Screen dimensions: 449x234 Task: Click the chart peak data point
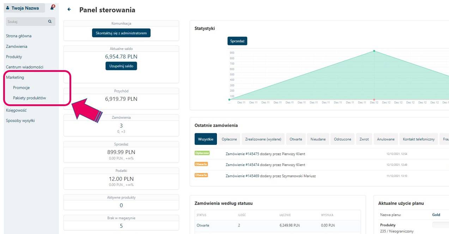tap(374, 51)
